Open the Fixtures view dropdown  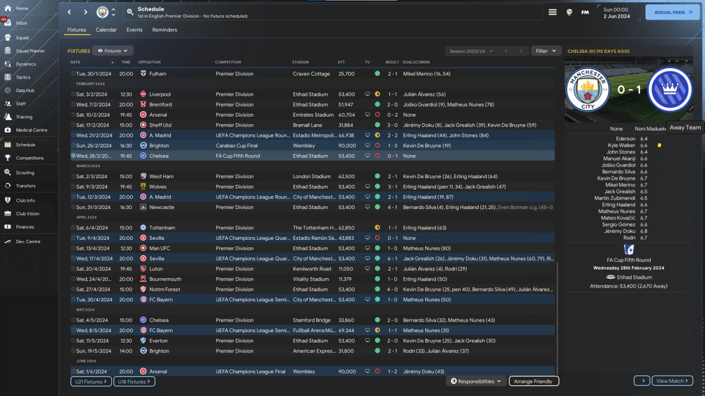click(x=113, y=51)
